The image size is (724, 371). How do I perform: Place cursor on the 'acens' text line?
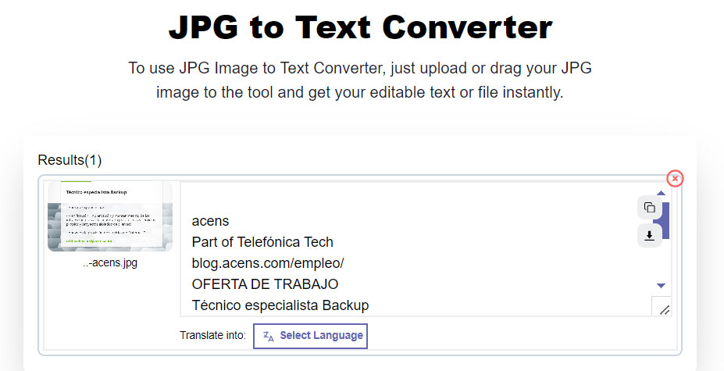click(211, 221)
